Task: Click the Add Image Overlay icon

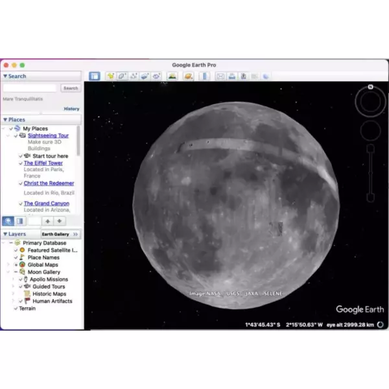Action: click(x=145, y=76)
